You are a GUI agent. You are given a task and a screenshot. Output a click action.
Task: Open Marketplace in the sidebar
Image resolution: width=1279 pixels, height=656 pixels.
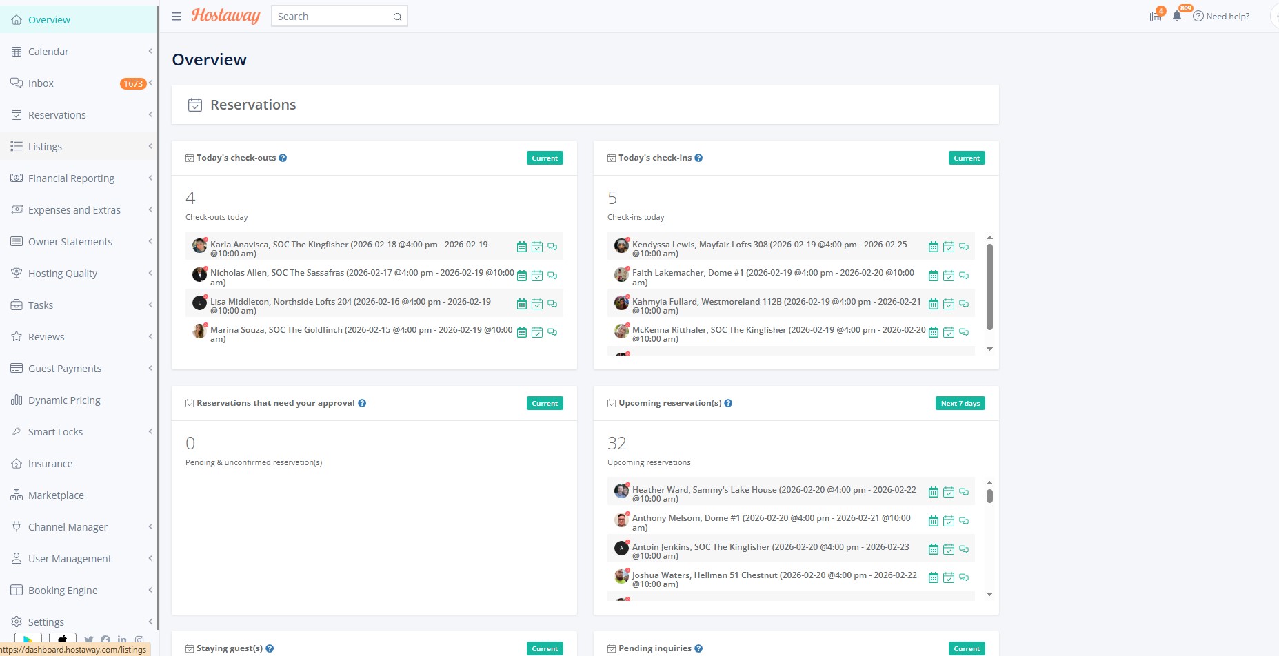click(79, 495)
